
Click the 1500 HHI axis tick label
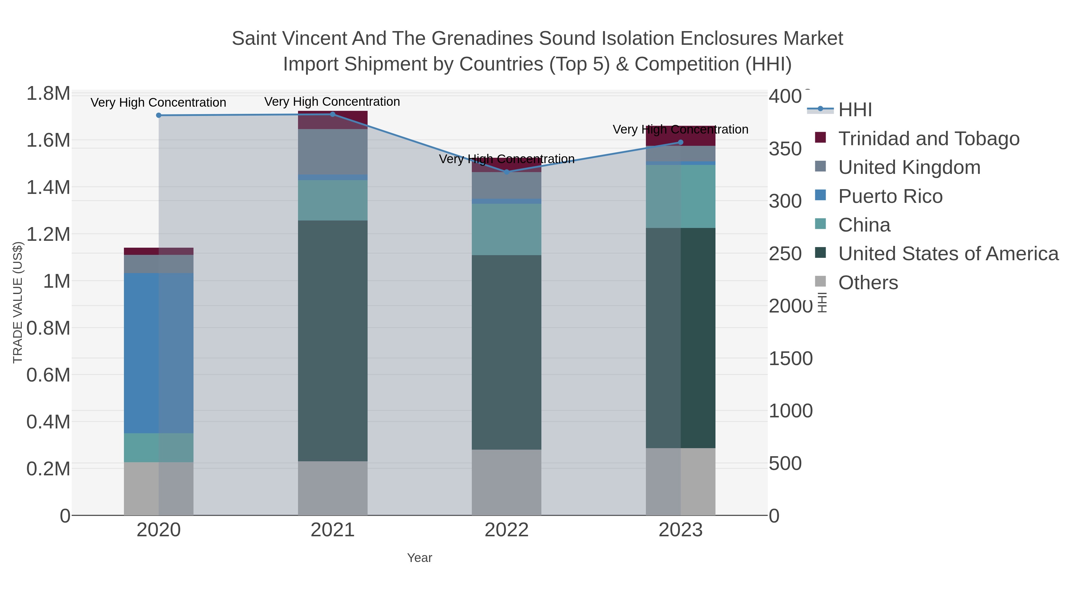click(x=791, y=359)
